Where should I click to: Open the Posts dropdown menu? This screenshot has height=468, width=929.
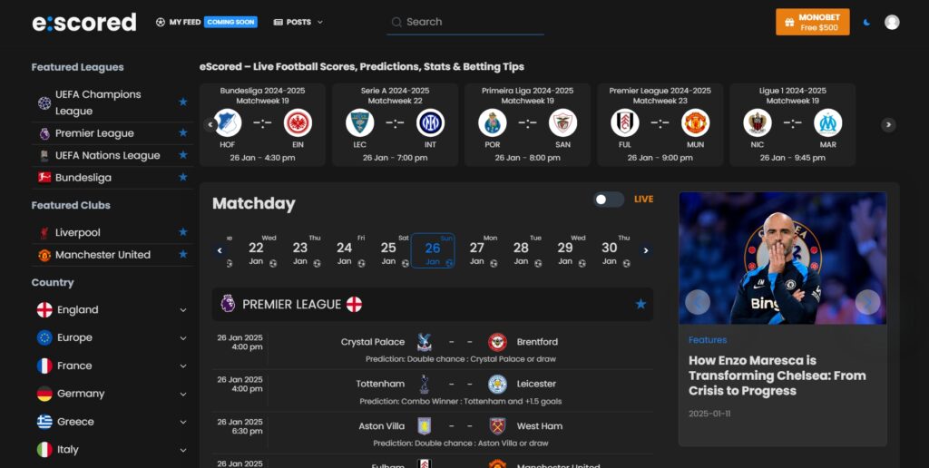click(298, 22)
